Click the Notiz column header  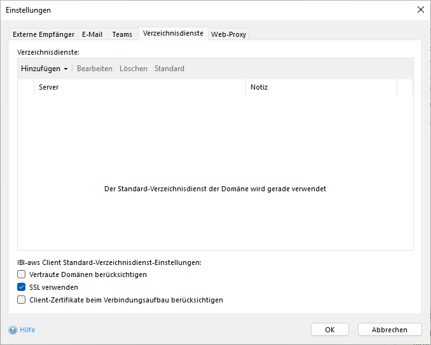coord(321,87)
